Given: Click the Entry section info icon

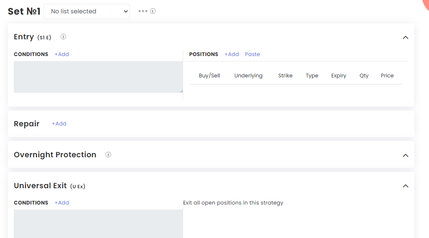Looking at the screenshot, I should coord(63,37).
